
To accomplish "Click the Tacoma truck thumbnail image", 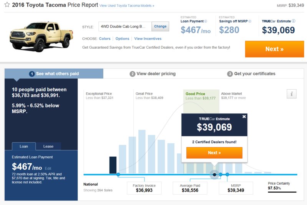I will pyautogui.click(x=41, y=36).
